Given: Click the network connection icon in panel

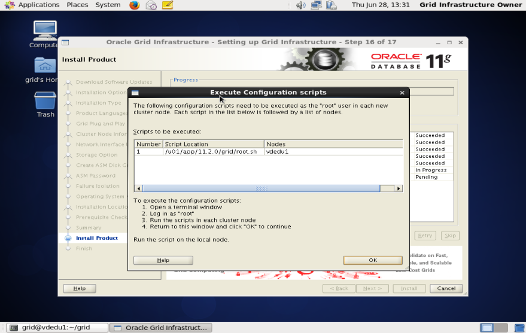Looking at the screenshot, I should click(x=316, y=5).
